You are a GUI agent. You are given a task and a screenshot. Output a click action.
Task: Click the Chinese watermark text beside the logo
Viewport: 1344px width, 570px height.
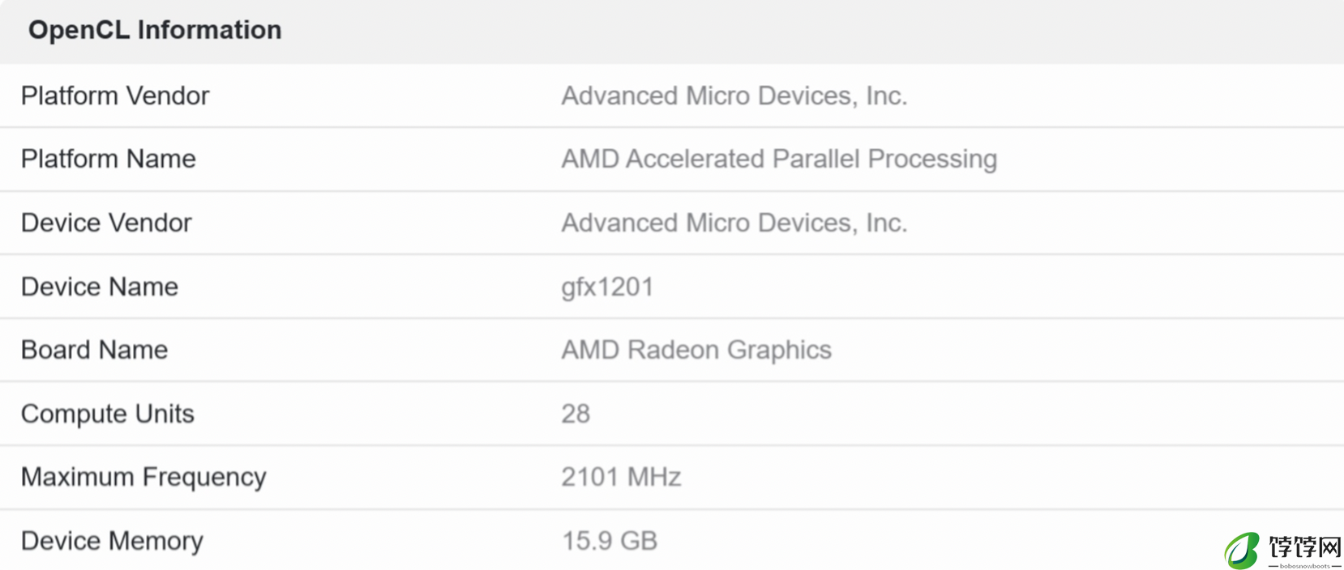click(1305, 547)
